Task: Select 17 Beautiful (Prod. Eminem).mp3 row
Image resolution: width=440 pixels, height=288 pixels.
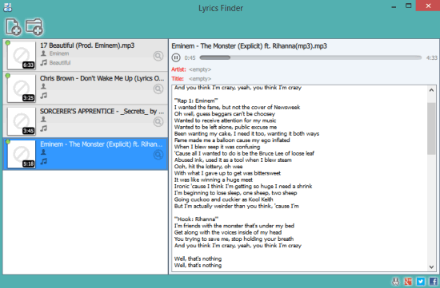Action: tap(86, 55)
